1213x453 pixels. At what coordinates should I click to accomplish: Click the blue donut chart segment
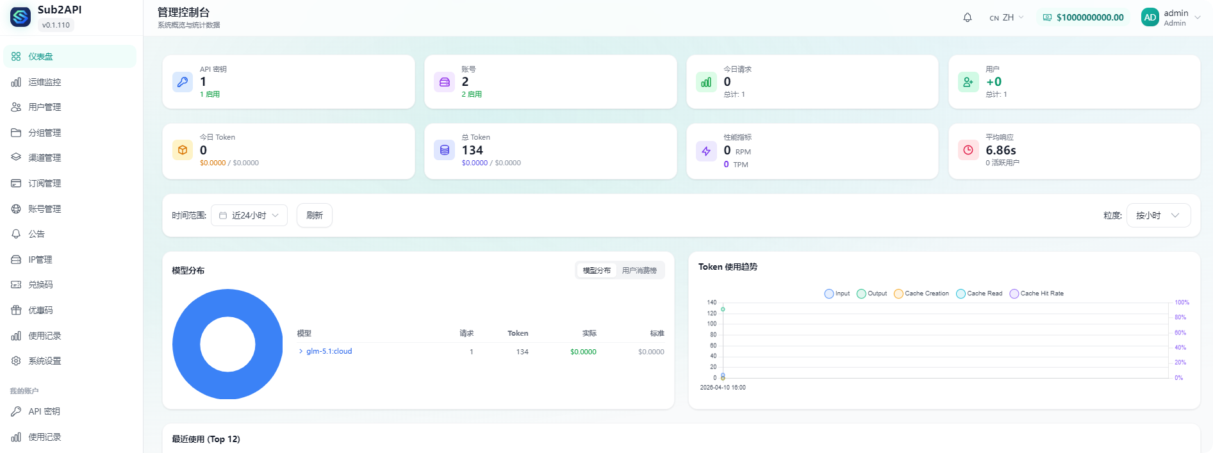click(x=186, y=344)
